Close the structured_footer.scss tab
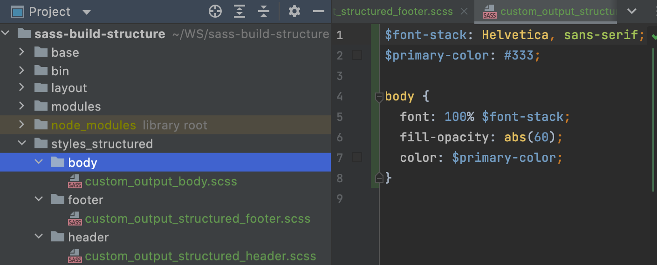The height and width of the screenshot is (265, 657). (464, 12)
